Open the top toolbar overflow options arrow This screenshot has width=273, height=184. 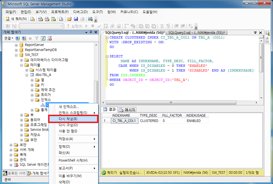96,19
